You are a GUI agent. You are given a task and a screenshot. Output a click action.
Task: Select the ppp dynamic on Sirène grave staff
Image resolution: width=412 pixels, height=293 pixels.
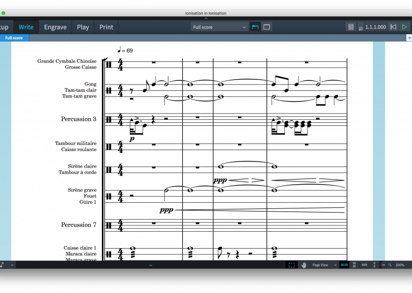[x=166, y=210]
